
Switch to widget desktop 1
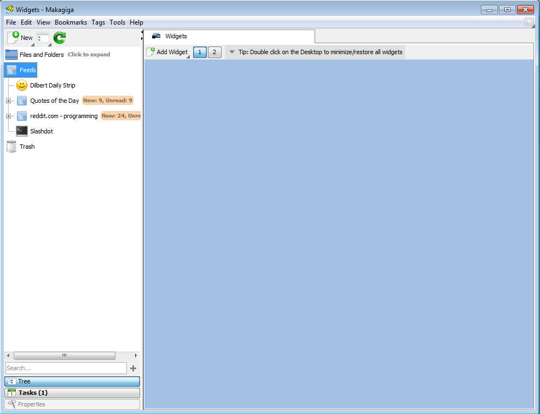point(200,52)
